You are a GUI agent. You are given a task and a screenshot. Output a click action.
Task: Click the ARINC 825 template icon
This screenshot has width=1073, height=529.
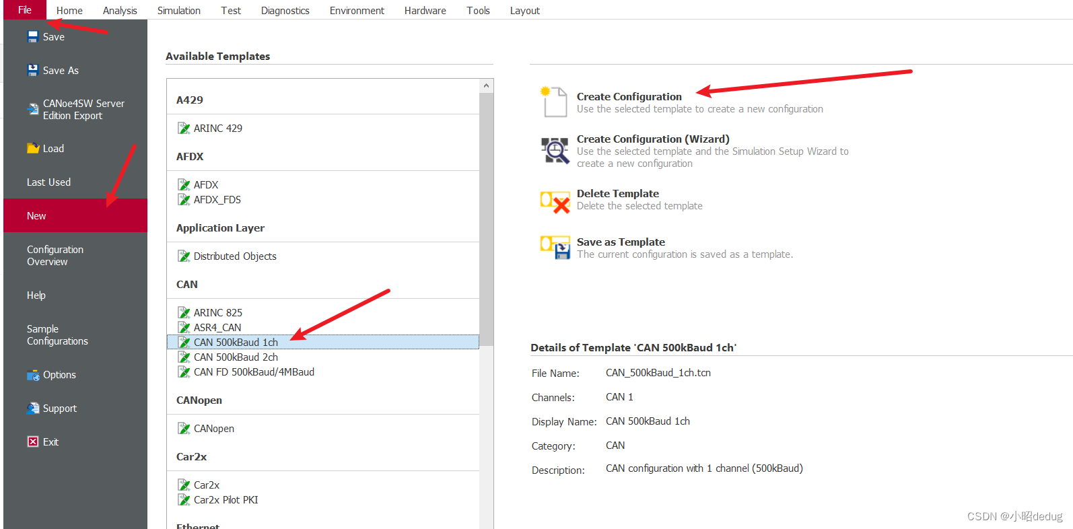184,312
